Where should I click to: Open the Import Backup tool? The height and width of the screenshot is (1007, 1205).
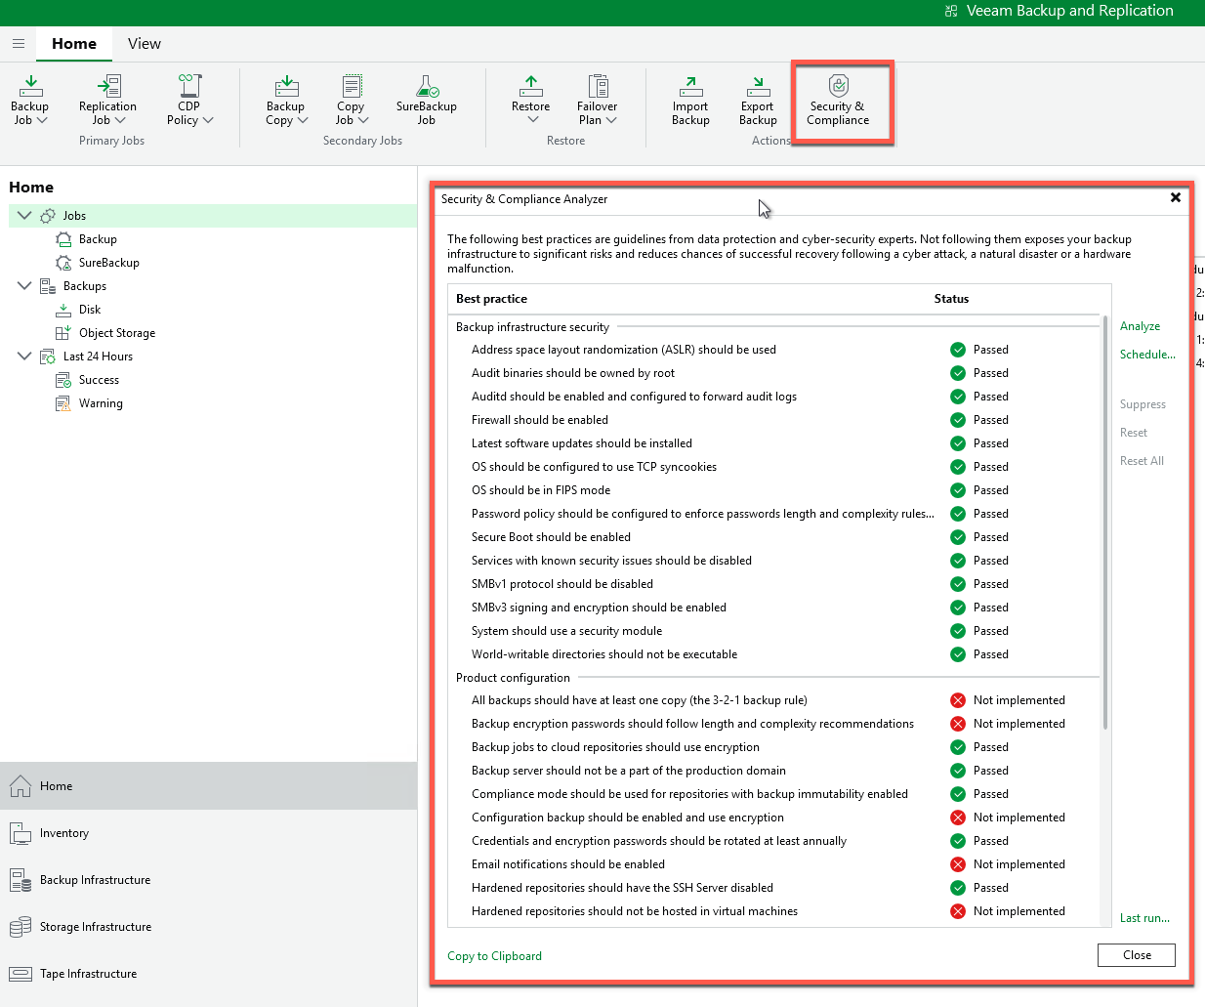pyautogui.click(x=689, y=101)
